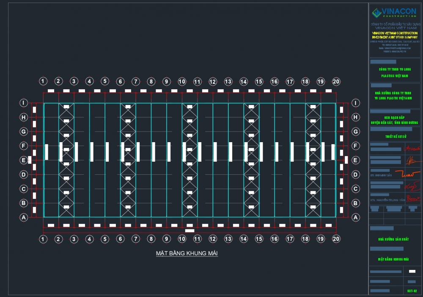The width and height of the screenshot is (423, 297).
Task: Select grid axis bubble 15 below the plan
Action: [259, 239]
